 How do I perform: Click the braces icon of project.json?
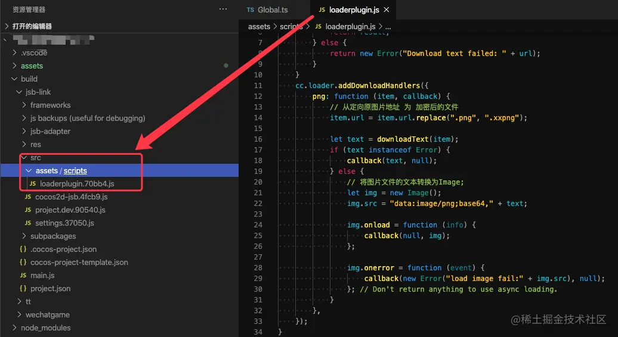point(23,289)
